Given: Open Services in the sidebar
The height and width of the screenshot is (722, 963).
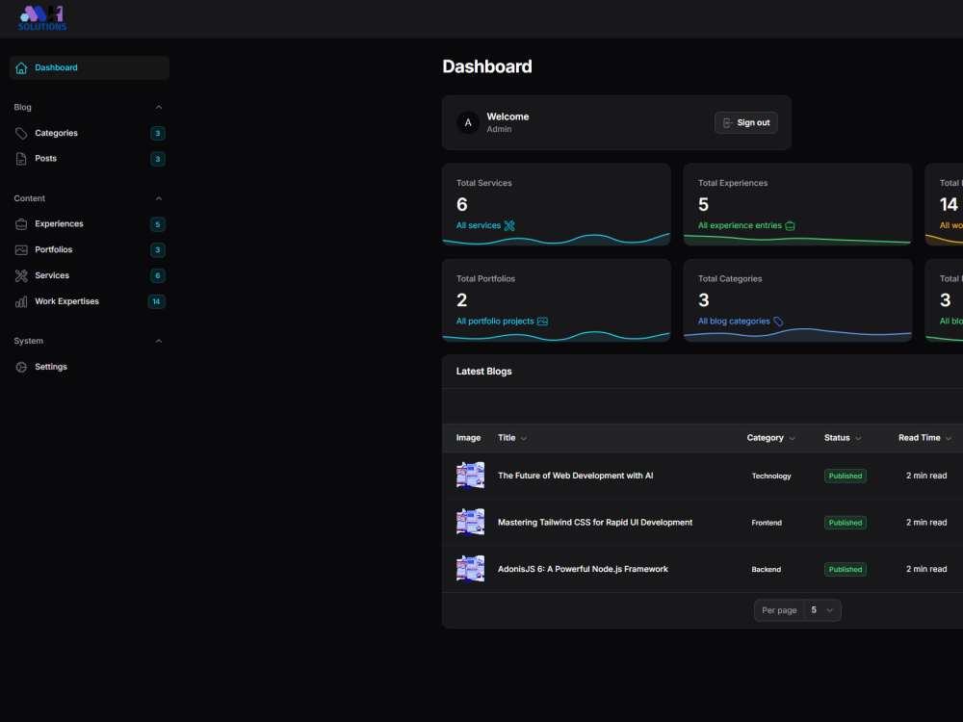Looking at the screenshot, I should click(x=90, y=275).
